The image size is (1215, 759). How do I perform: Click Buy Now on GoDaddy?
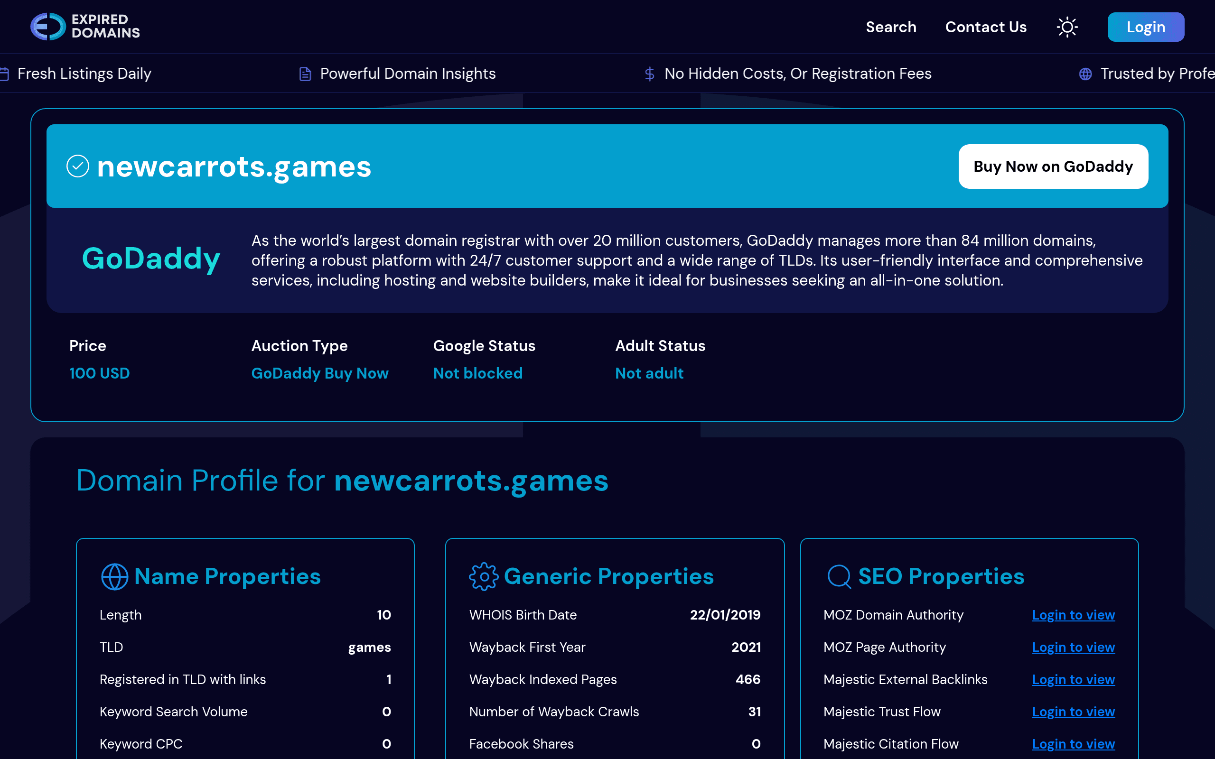coord(1053,166)
